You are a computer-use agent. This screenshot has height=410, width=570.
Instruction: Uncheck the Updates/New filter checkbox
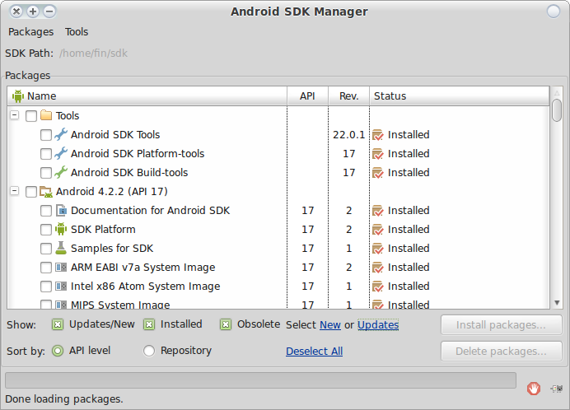click(x=58, y=324)
